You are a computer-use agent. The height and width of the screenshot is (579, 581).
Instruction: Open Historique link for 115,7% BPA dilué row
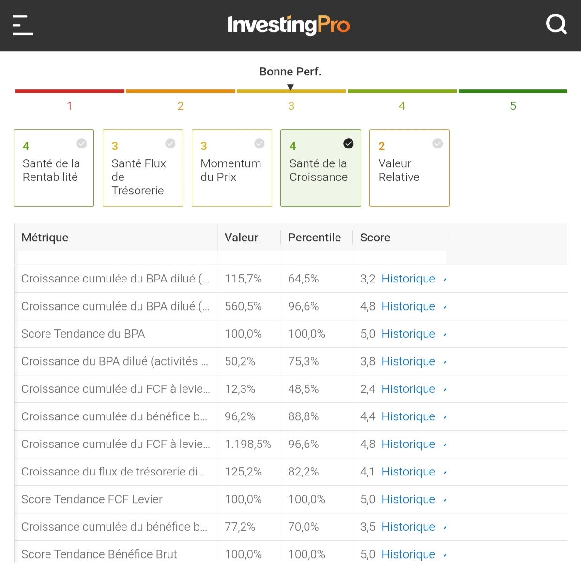(x=408, y=279)
